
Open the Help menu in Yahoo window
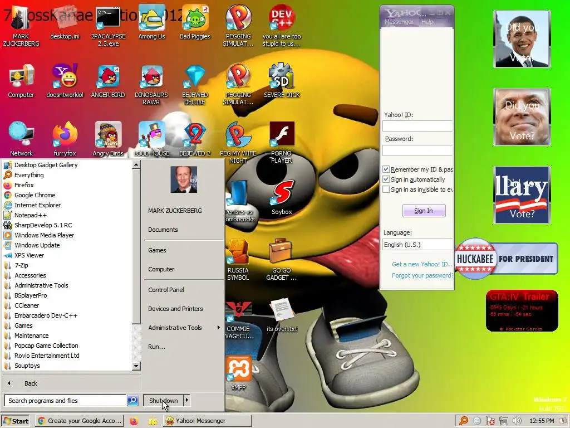coord(427,22)
